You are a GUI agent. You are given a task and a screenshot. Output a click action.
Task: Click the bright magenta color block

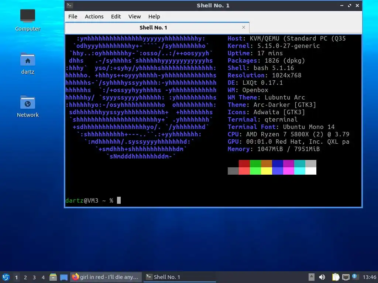pyautogui.click(x=289, y=171)
